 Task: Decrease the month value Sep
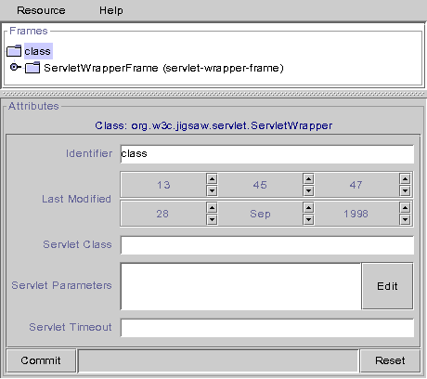tap(308, 219)
